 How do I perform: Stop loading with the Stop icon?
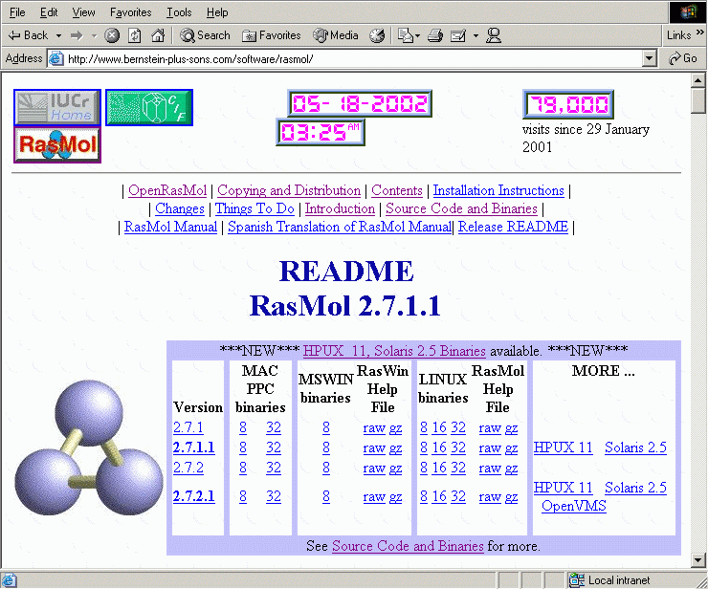pyautogui.click(x=112, y=35)
